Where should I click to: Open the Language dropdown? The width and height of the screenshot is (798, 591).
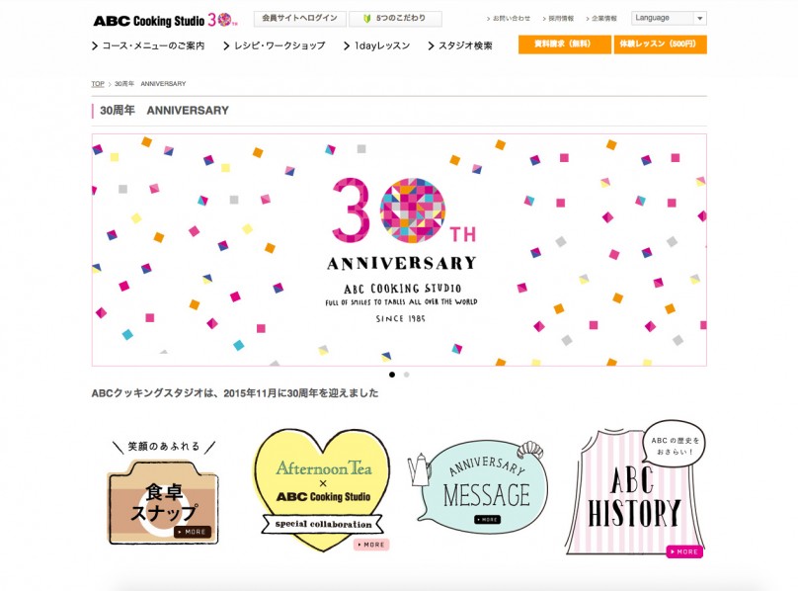(669, 18)
